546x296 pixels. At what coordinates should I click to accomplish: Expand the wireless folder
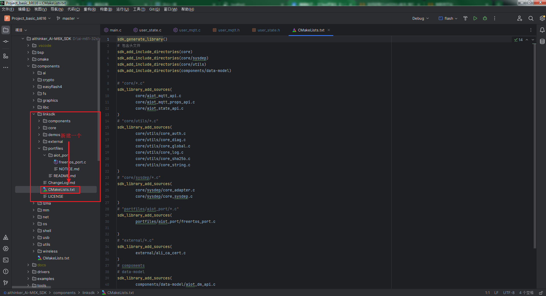(x=34, y=251)
